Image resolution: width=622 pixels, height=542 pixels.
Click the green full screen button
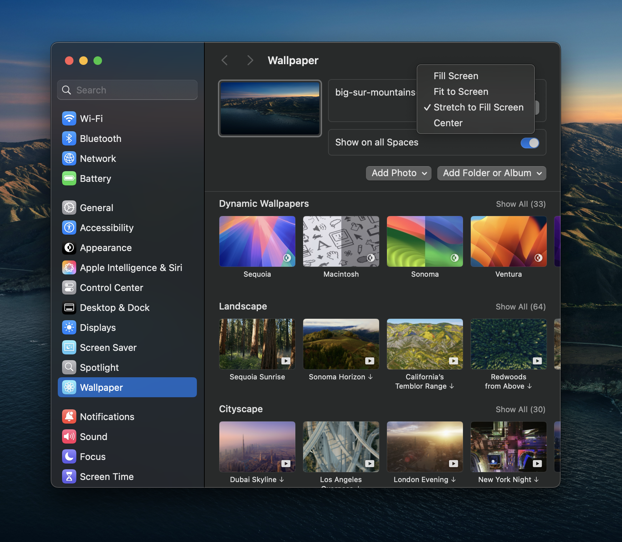[98, 61]
